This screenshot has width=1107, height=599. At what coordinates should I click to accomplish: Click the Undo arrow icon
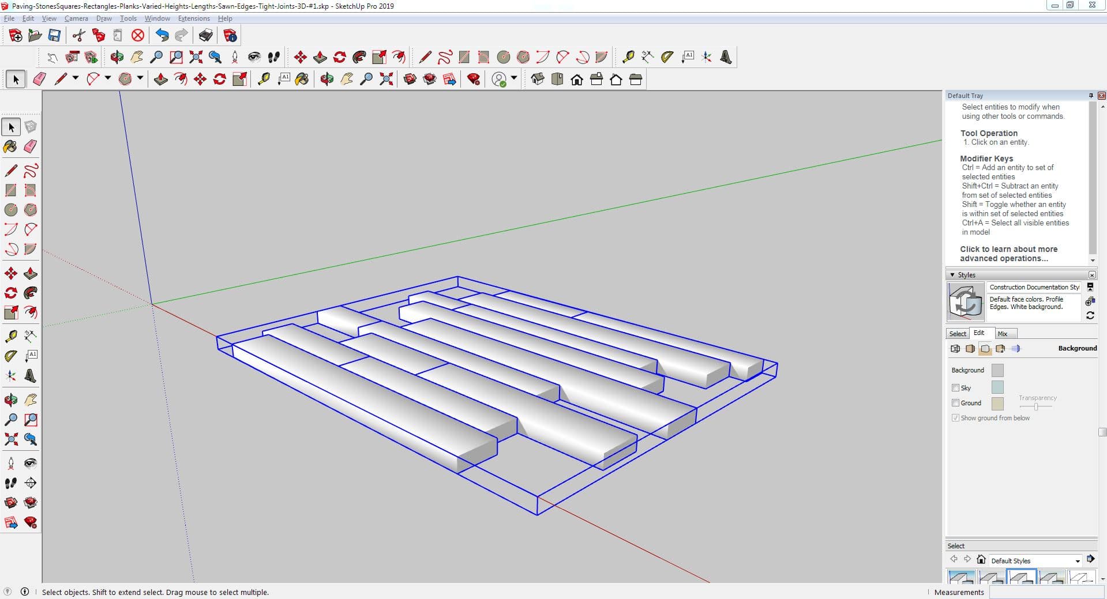coord(162,36)
